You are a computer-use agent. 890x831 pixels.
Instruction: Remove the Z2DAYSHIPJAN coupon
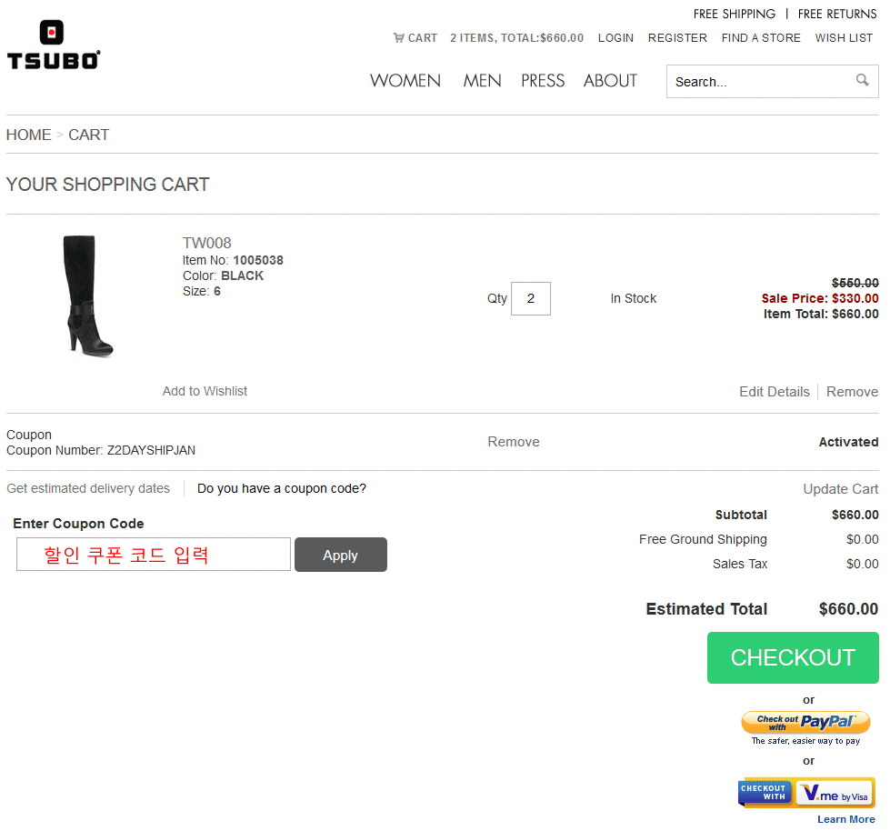coord(514,442)
